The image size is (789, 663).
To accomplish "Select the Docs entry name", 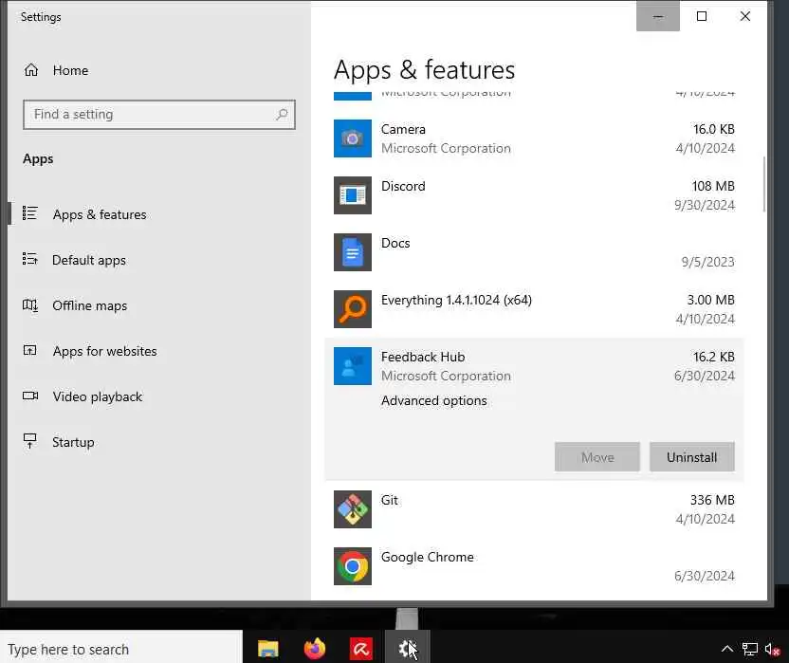I will coord(395,243).
